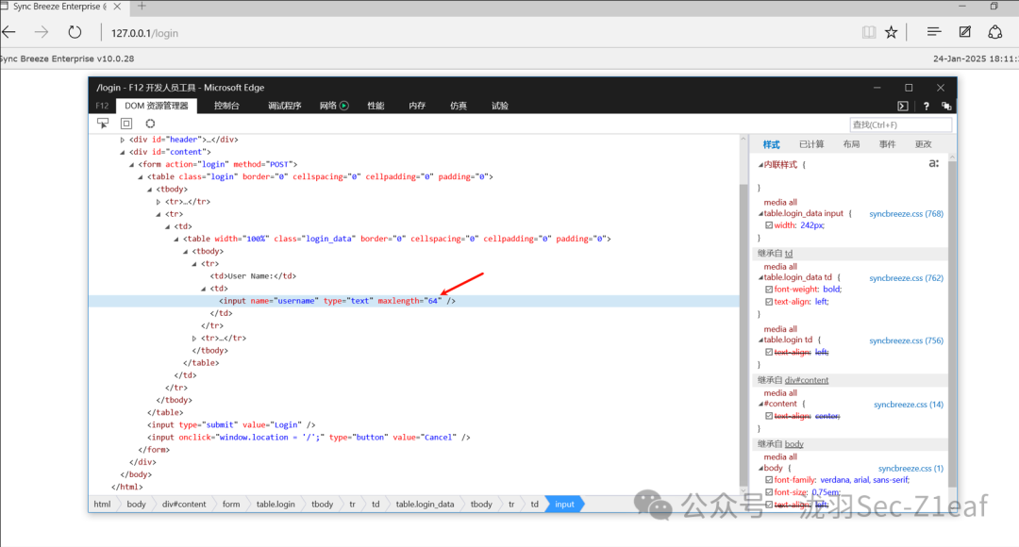Open a new browser tab with plus
This screenshot has height=547, width=1019.
142,7
